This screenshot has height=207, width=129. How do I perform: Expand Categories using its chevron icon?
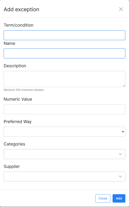click(x=120, y=154)
